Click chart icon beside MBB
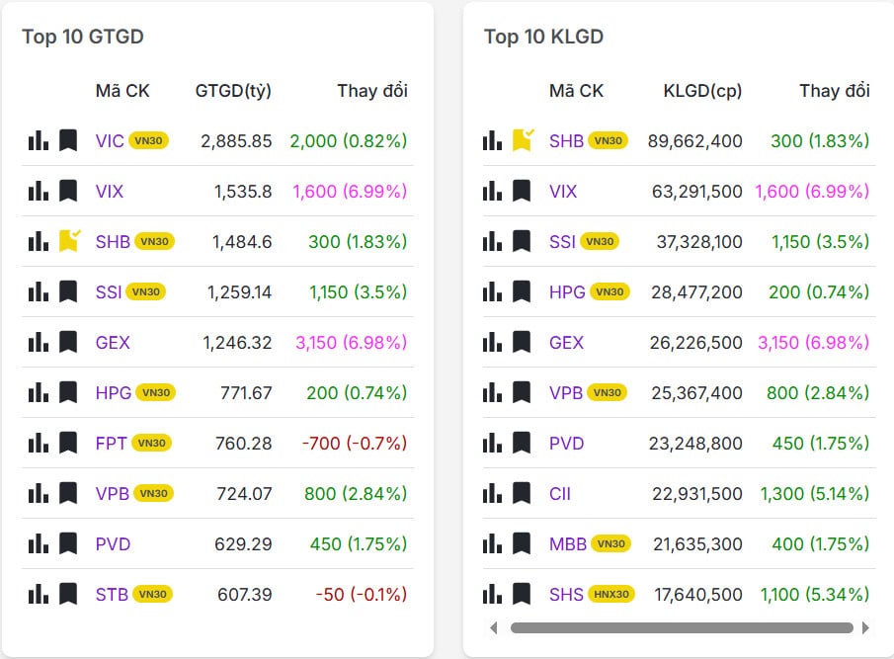The width and height of the screenshot is (894, 659). [492, 543]
